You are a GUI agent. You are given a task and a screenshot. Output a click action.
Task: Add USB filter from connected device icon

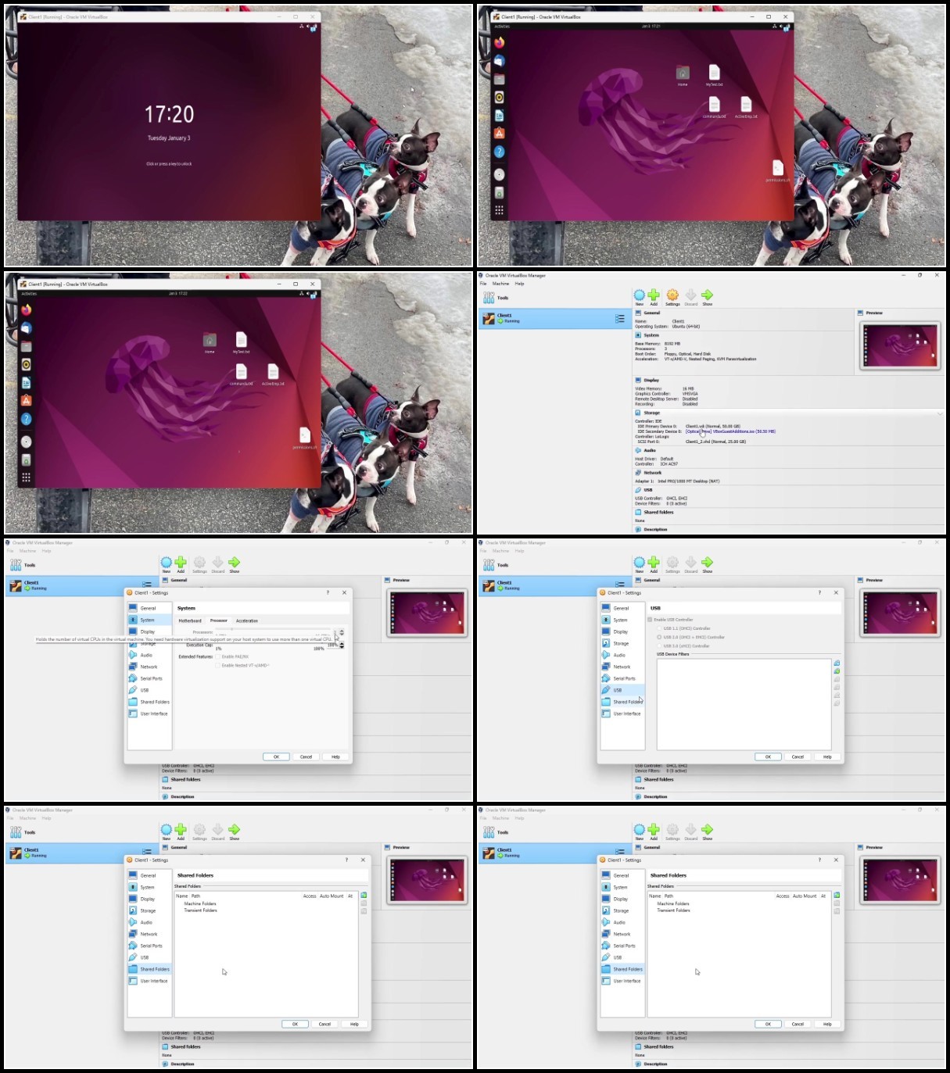tap(837, 671)
